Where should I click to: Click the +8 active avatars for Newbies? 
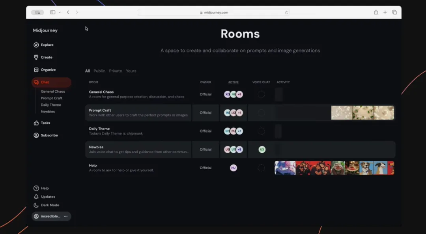[239, 150]
